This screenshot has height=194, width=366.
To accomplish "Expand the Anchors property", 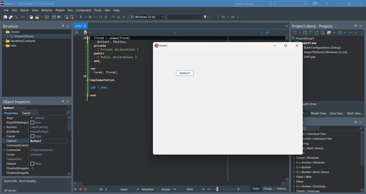I will click(4, 127).
